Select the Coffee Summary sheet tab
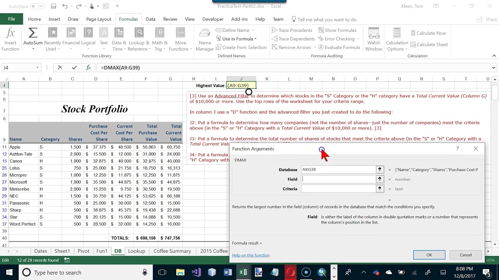The width and height of the screenshot is (499, 280). [x=172, y=251]
